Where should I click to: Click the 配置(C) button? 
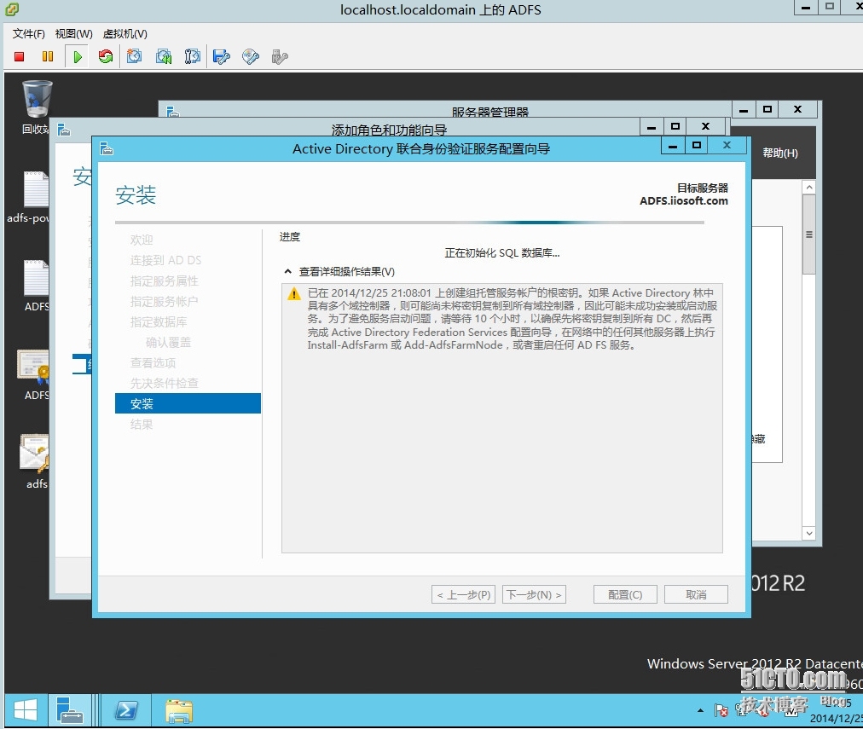625,595
